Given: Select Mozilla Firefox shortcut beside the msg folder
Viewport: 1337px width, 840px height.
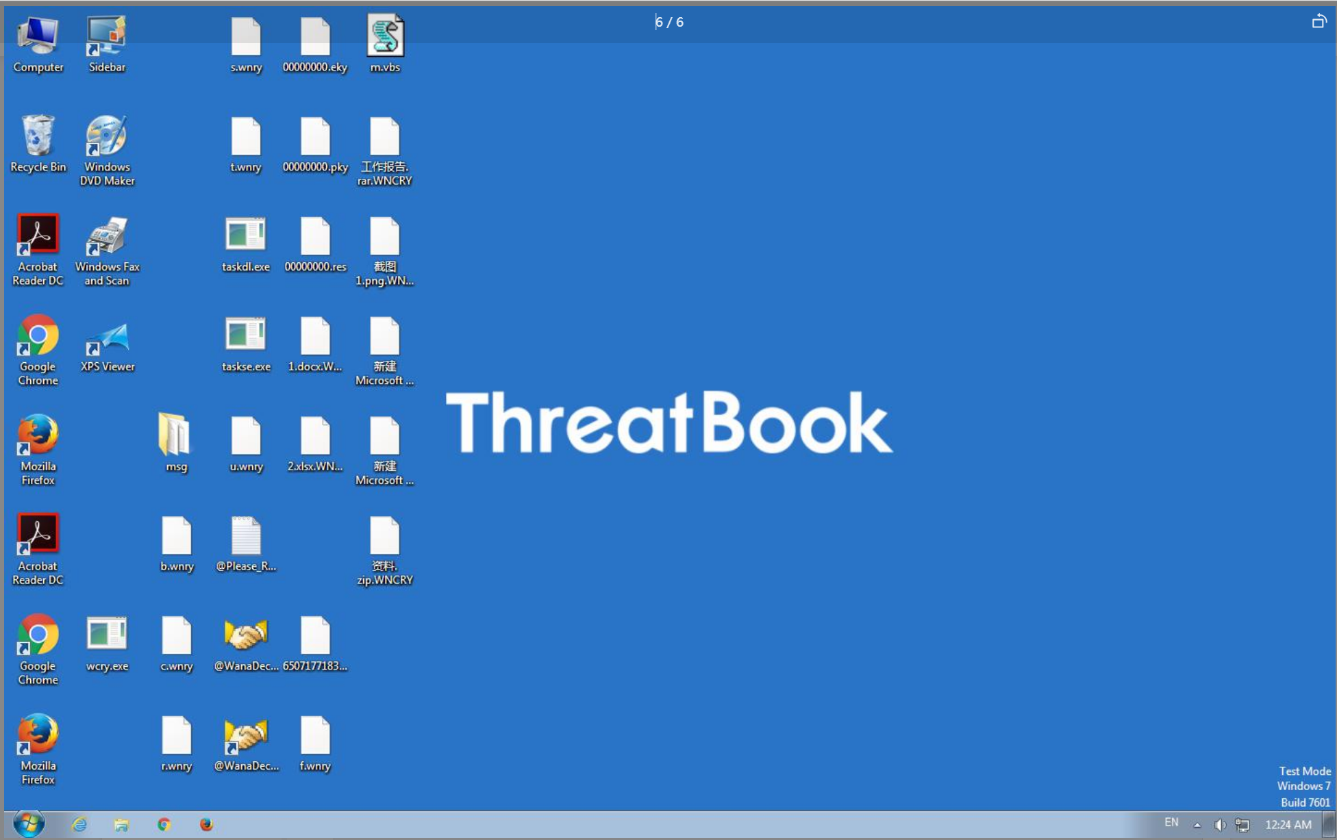Looking at the screenshot, I should pyautogui.click(x=38, y=450).
